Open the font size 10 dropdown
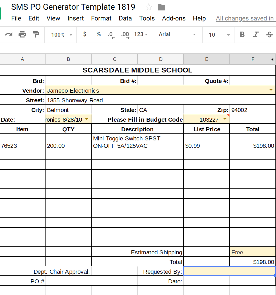The height and width of the screenshot is (295, 276). 219,35
